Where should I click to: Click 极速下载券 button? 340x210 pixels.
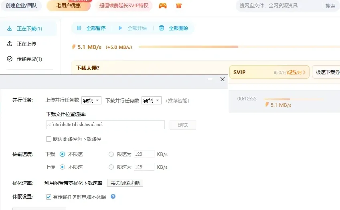[326, 72]
